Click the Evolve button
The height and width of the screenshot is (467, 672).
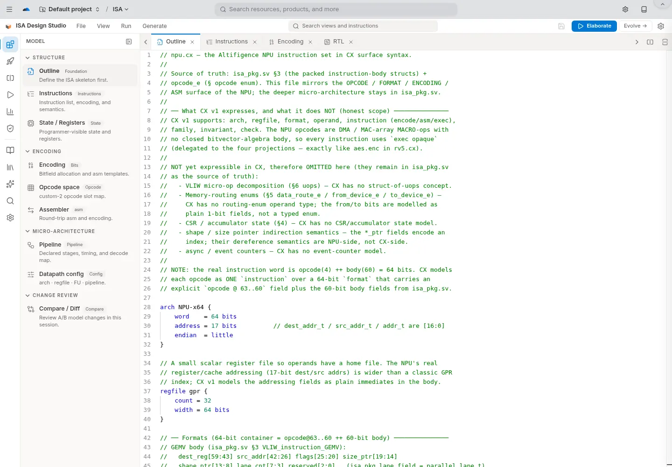click(635, 26)
